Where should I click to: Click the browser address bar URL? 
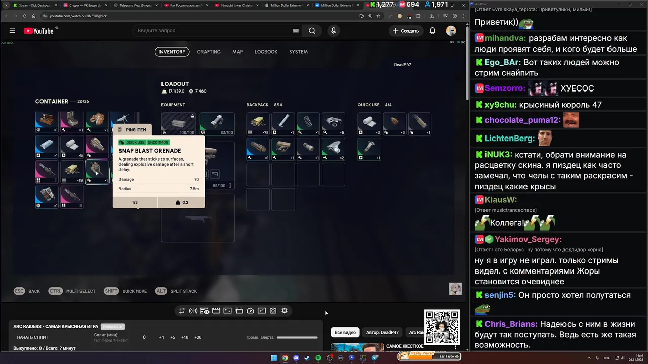pos(78,16)
